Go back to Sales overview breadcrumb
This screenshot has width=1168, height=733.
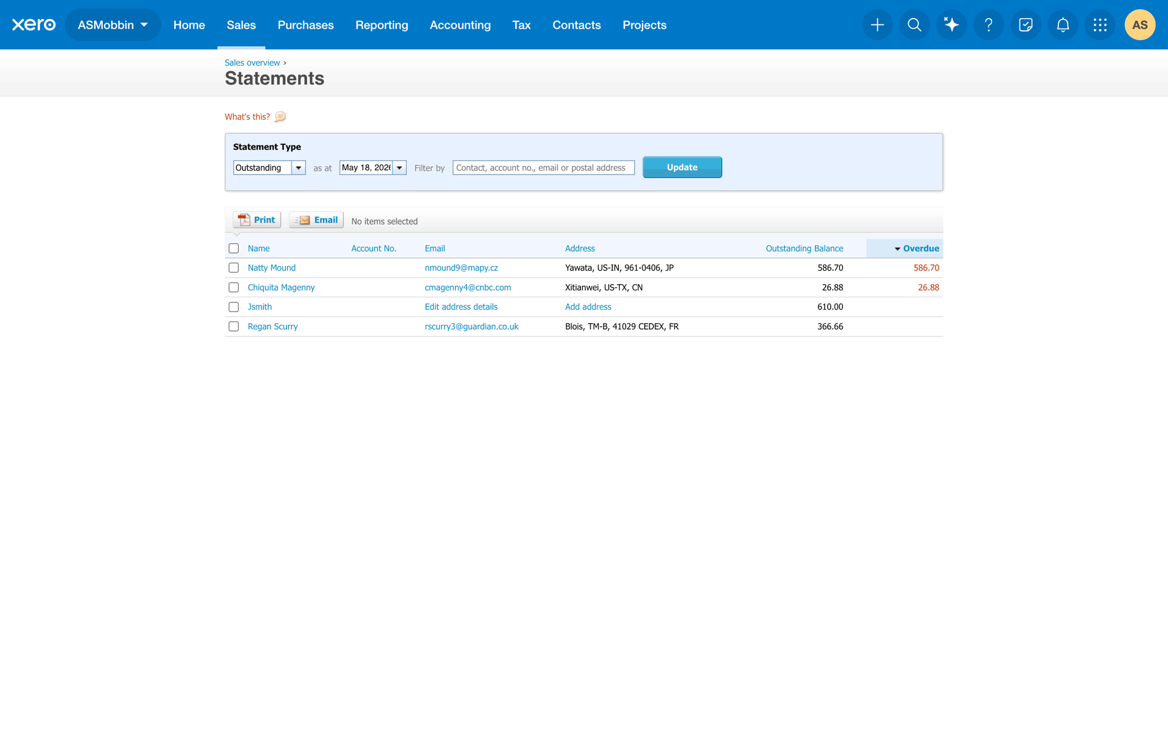click(x=252, y=63)
